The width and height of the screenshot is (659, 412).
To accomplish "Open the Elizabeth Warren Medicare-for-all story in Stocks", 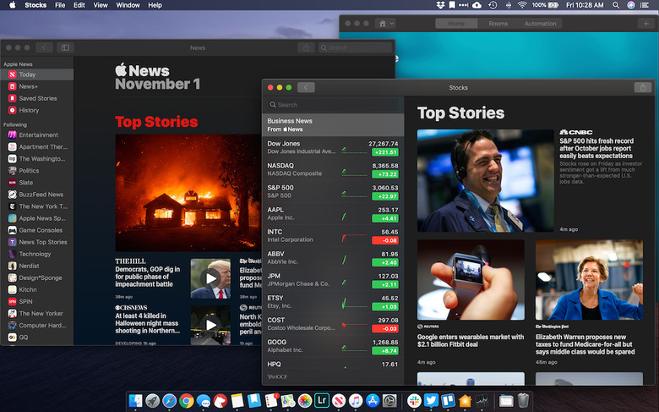I will tap(585, 344).
